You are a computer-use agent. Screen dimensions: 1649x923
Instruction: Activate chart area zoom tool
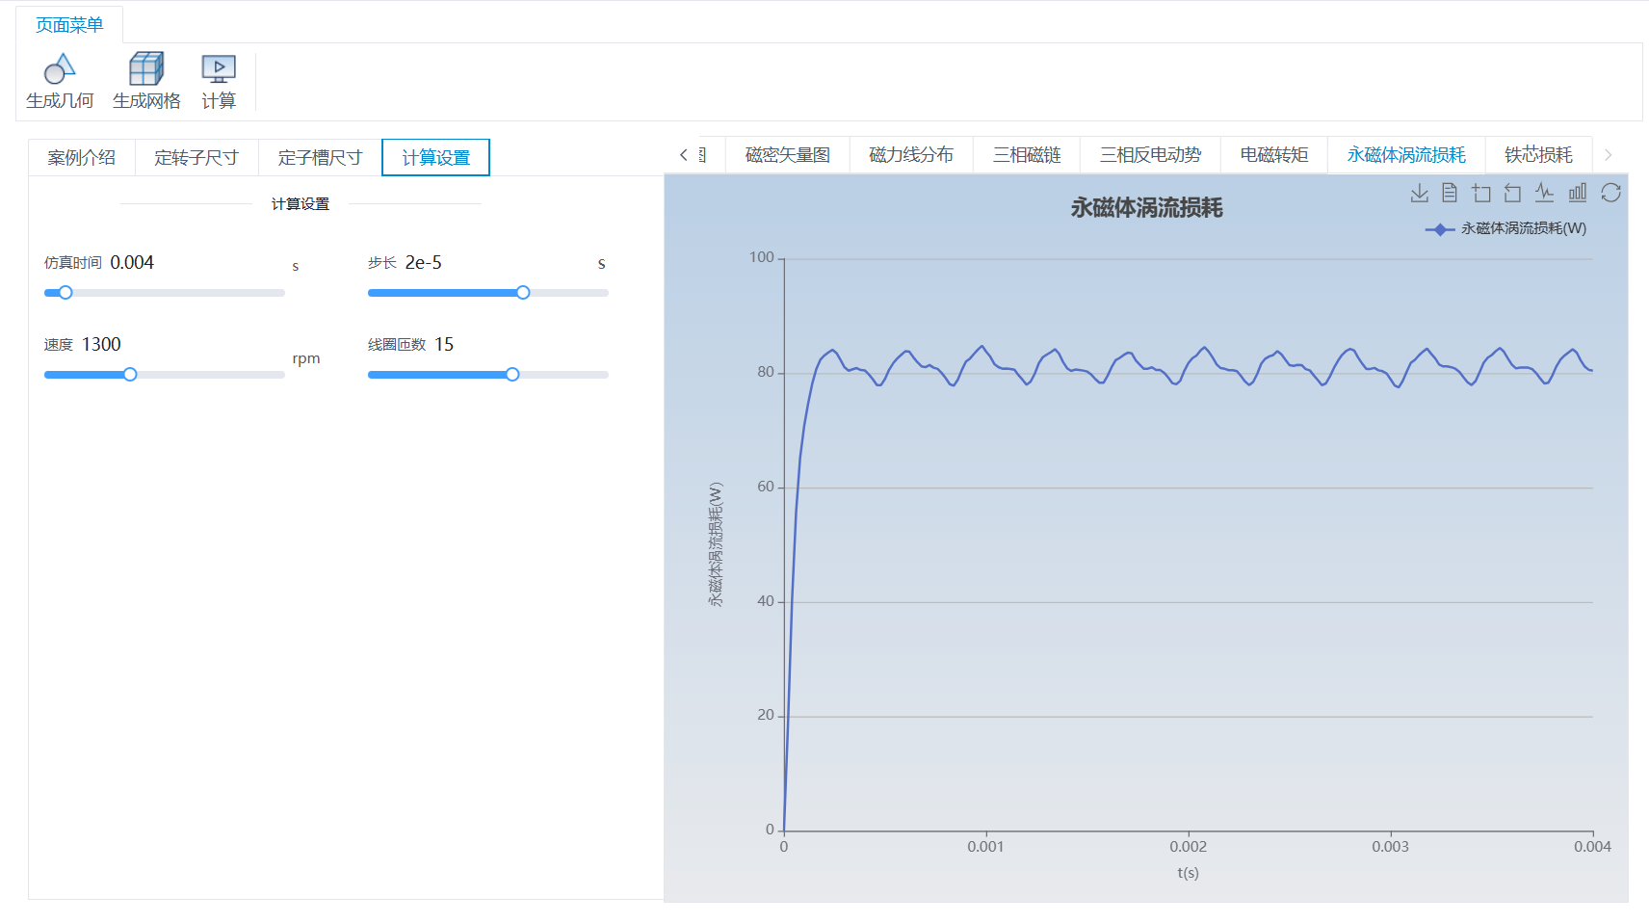(1481, 194)
